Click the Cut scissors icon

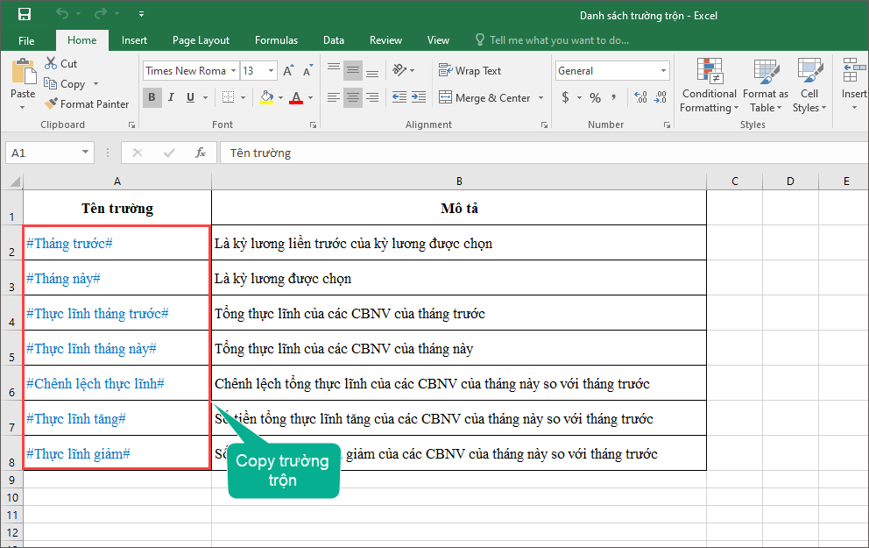tap(52, 63)
